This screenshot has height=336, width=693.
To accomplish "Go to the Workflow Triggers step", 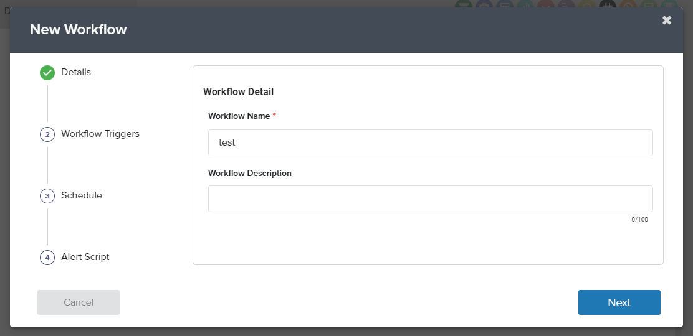I will pos(90,134).
